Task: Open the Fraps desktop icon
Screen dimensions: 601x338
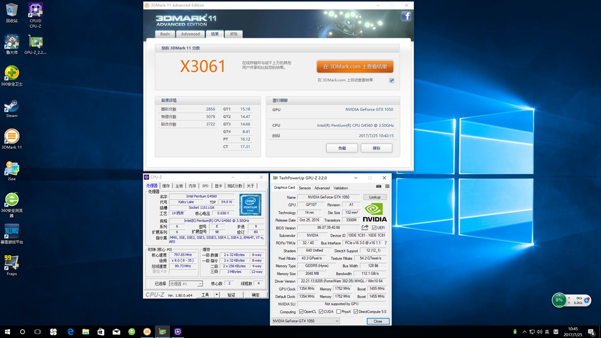Action: click(12, 263)
